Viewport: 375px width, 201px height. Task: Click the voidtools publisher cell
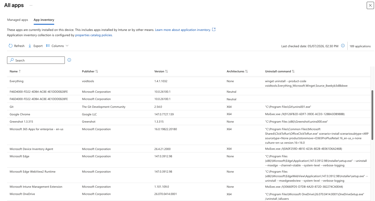point(88,81)
